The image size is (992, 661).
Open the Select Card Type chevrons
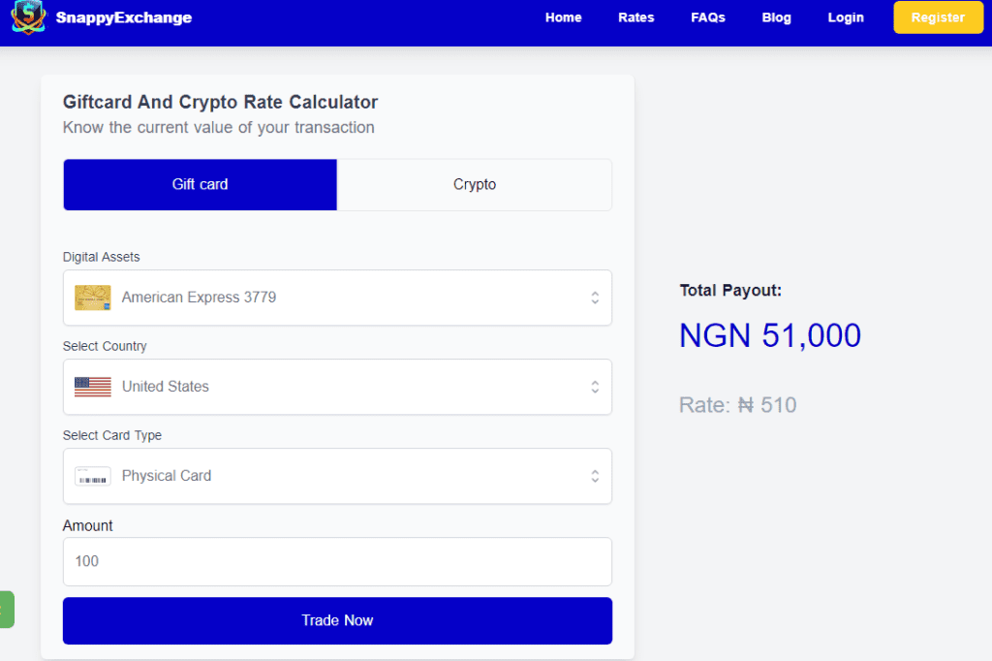click(x=595, y=476)
